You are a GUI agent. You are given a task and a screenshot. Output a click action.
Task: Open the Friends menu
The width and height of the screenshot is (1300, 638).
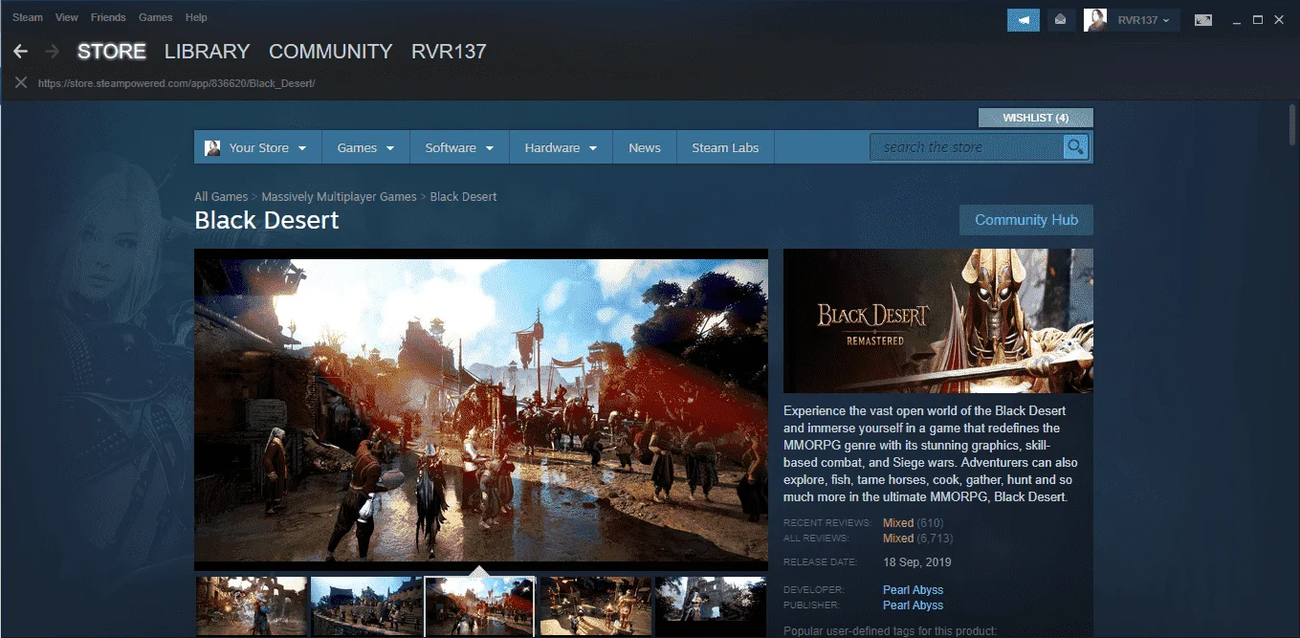pyautogui.click(x=108, y=17)
